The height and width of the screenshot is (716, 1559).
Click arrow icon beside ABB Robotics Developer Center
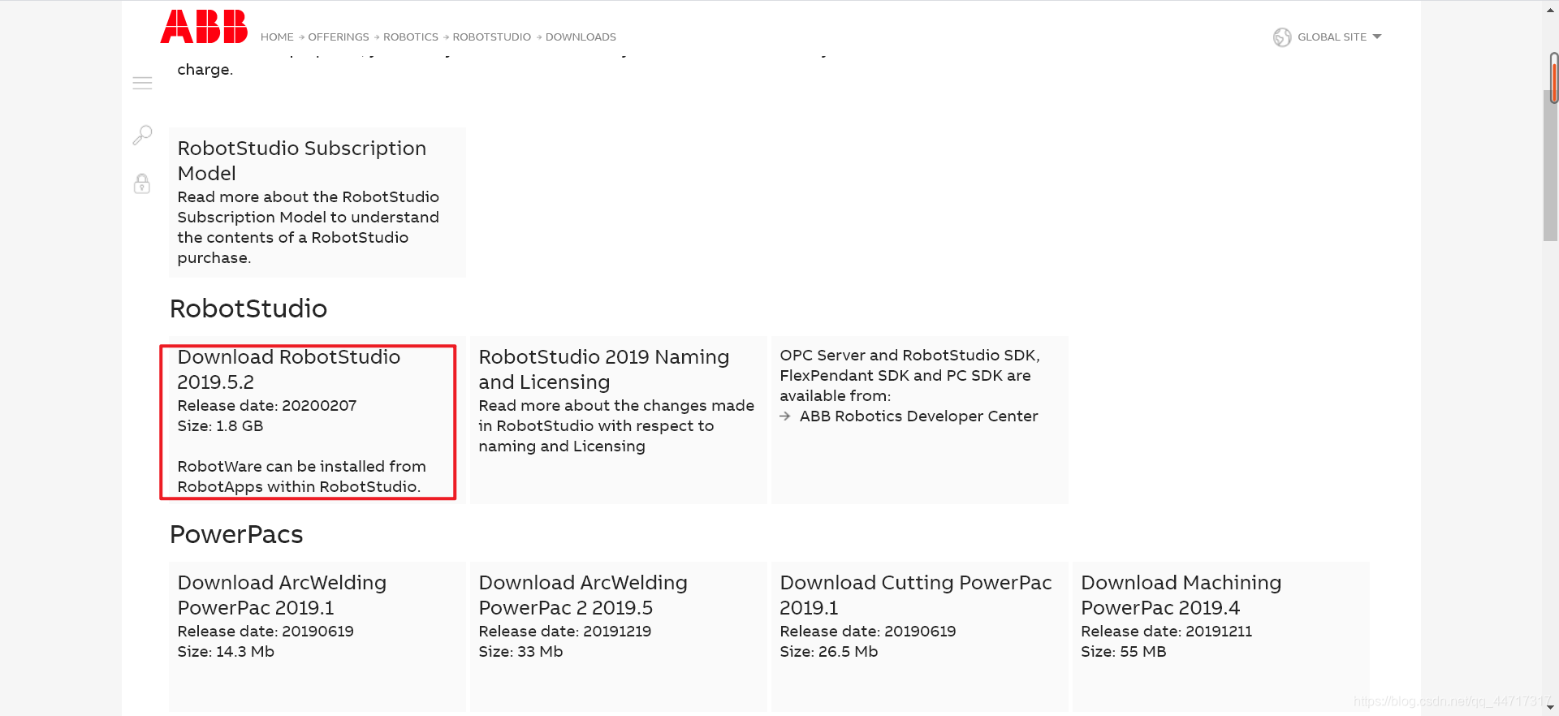click(785, 416)
